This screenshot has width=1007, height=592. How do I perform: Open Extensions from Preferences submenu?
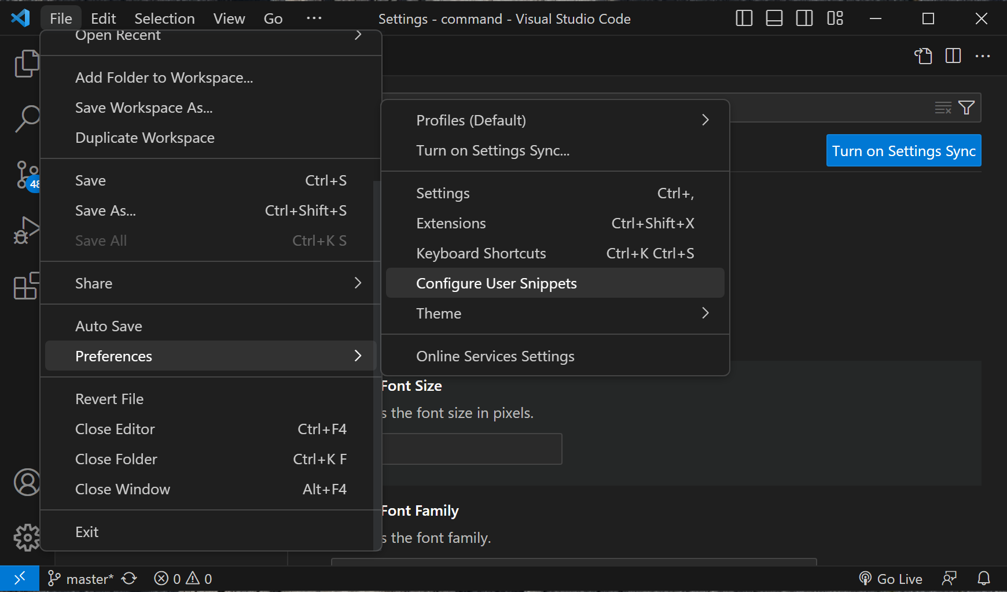[x=555, y=223]
